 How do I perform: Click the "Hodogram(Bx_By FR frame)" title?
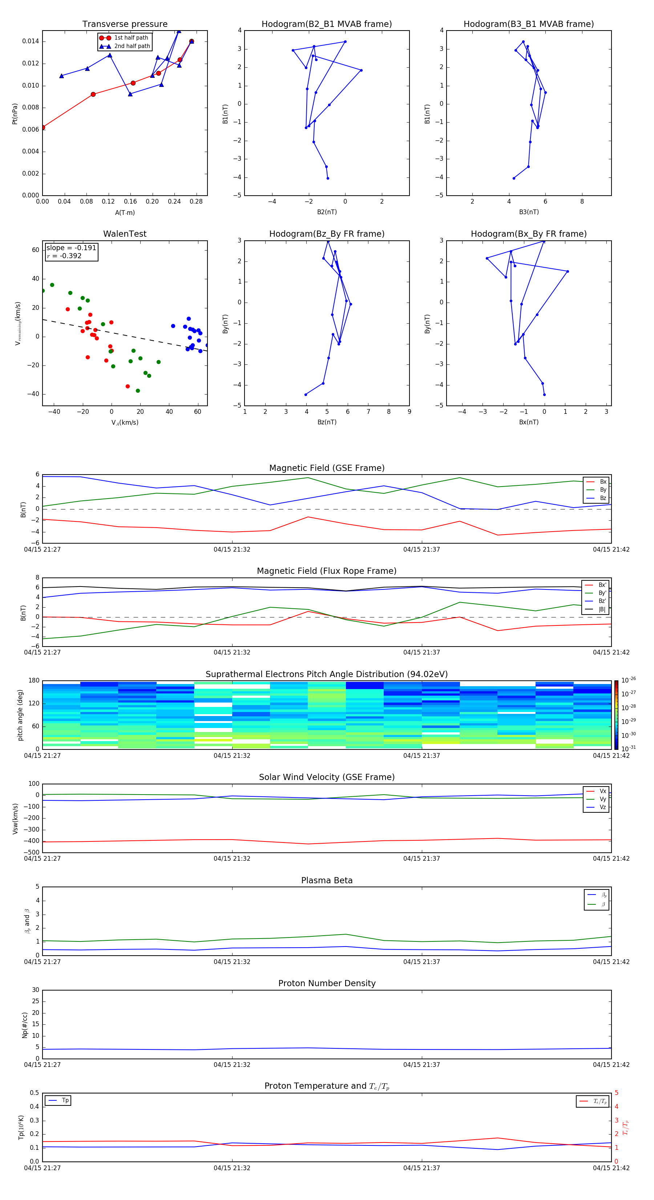coord(529,234)
